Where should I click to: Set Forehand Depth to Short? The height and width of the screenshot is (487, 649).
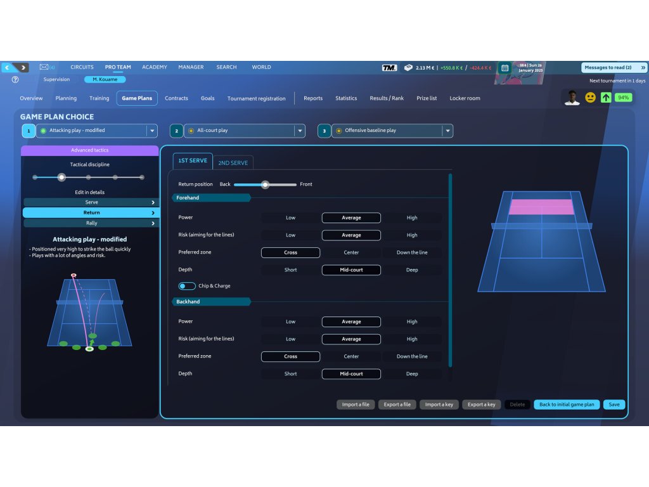[290, 269]
